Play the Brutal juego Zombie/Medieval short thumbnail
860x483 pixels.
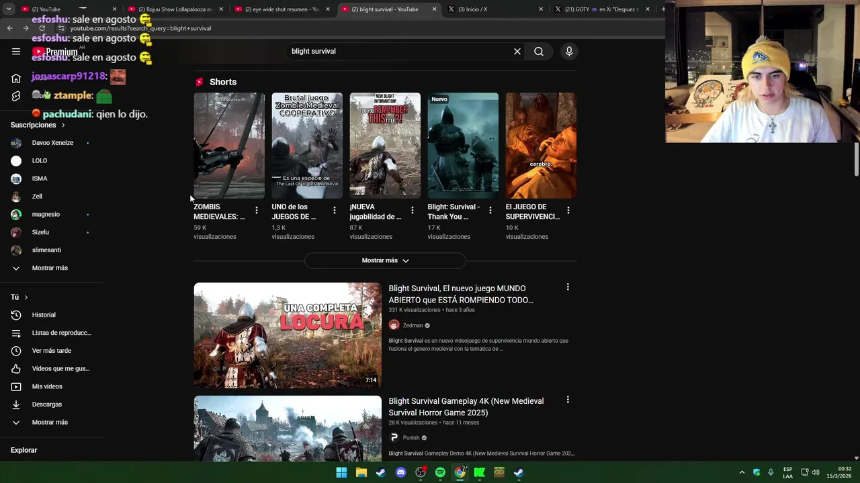[x=307, y=146]
